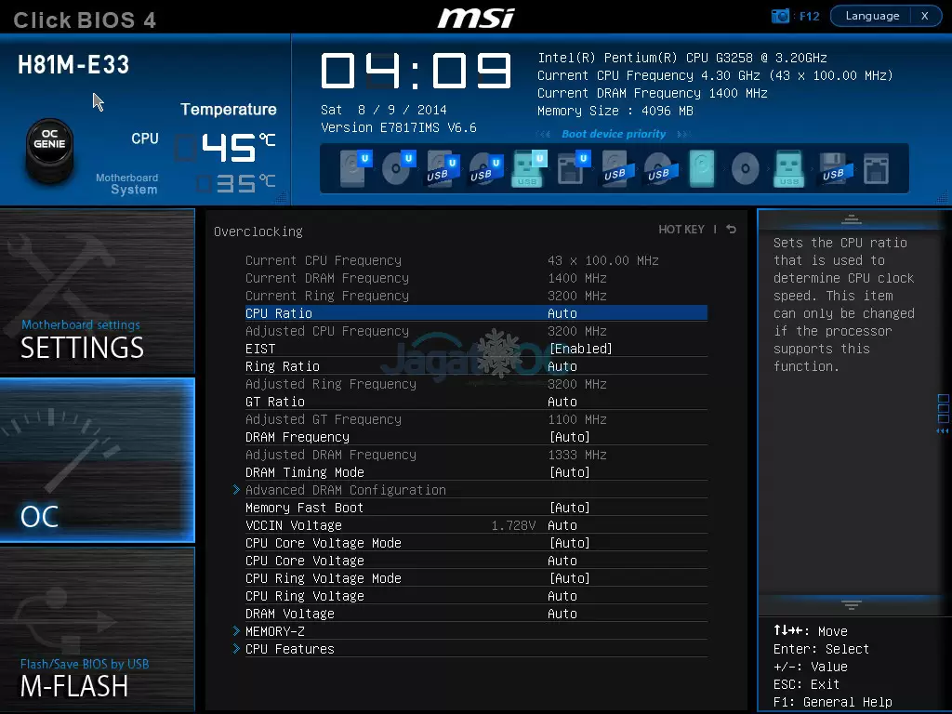This screenshot has width=952, height=714.
Task: Select the highlighted UEFI USB key boot icon
Action: tap(527, 169)
